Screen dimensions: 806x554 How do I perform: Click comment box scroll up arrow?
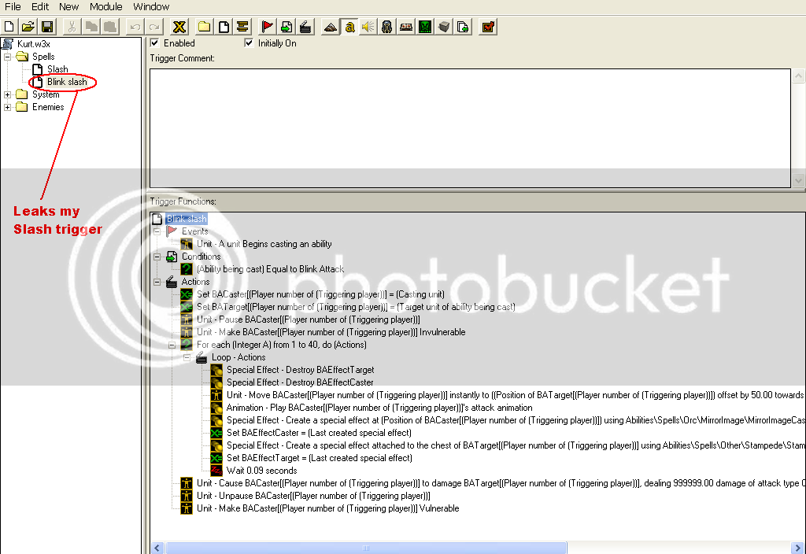tap(798, 76)
